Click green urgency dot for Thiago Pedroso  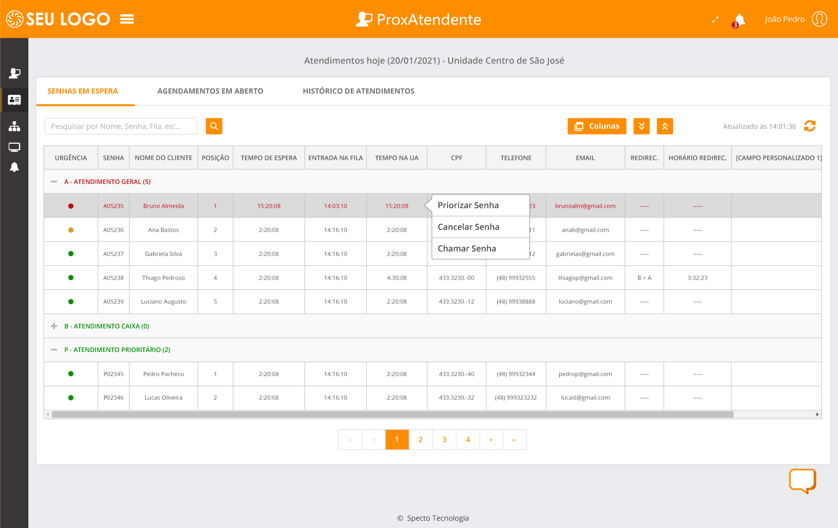click(71, 278)
